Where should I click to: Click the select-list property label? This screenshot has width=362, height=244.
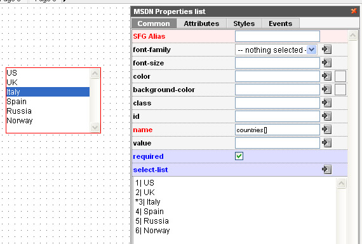pyautogui.click(x=151, y=170)
